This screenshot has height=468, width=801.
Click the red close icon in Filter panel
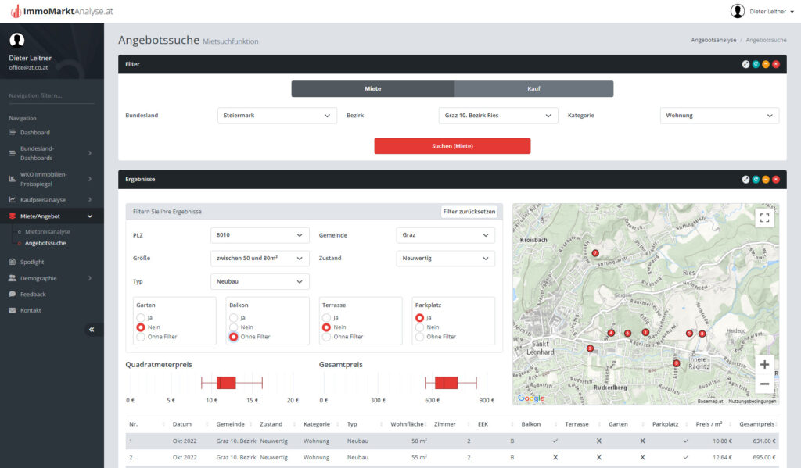pyautogui.click(x=776, y=64)
